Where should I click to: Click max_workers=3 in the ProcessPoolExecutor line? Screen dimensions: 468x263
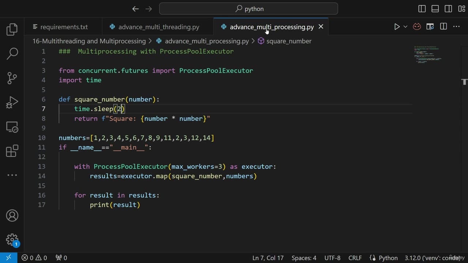pyautogui.click(x=197, y=167)
